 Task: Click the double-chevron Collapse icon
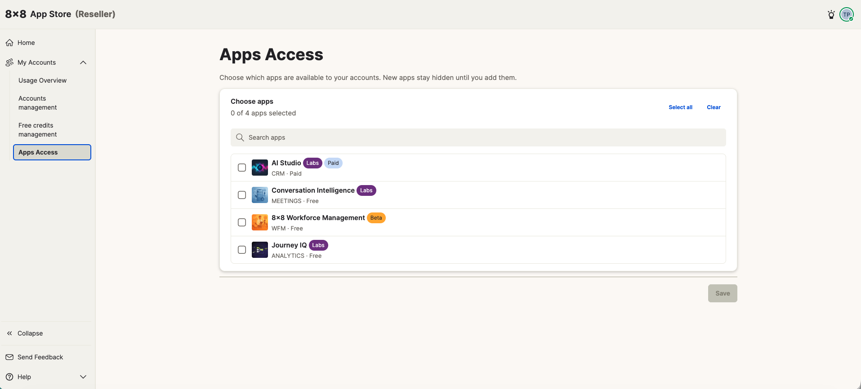pos(9,333)
